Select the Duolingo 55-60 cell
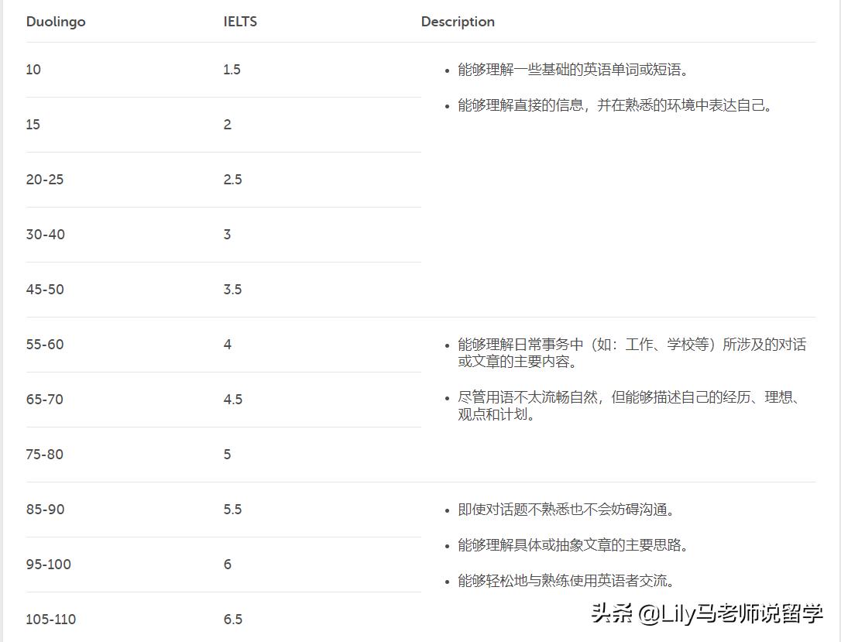Image resolution: width=841 pixels, height=642 pixels. 45,345
